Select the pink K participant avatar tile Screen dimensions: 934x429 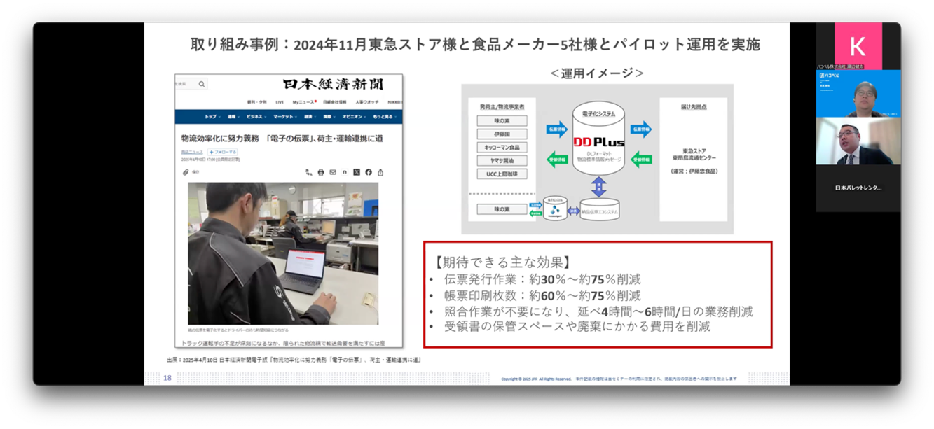(x=858, y=46)
